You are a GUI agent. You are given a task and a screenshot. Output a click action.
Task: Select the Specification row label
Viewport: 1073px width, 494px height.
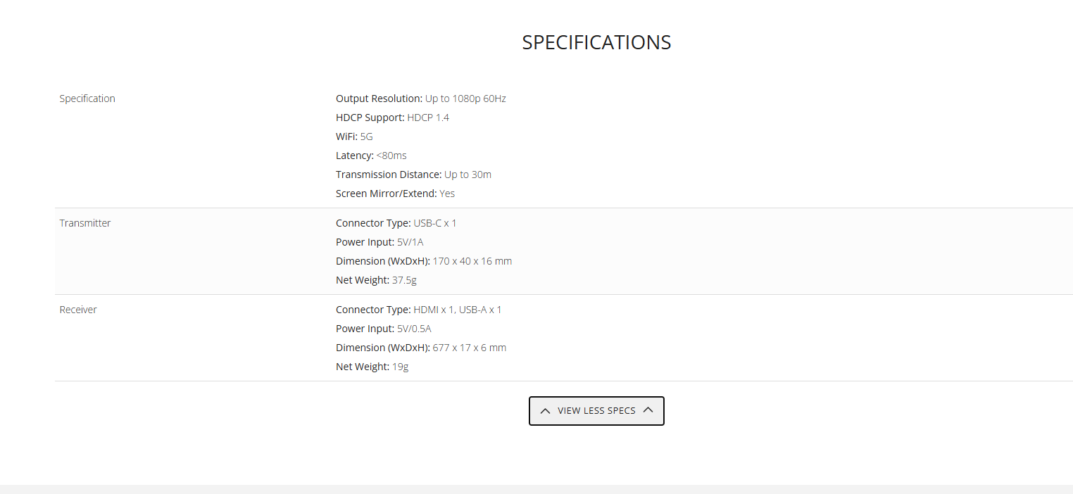click(87, 99)
